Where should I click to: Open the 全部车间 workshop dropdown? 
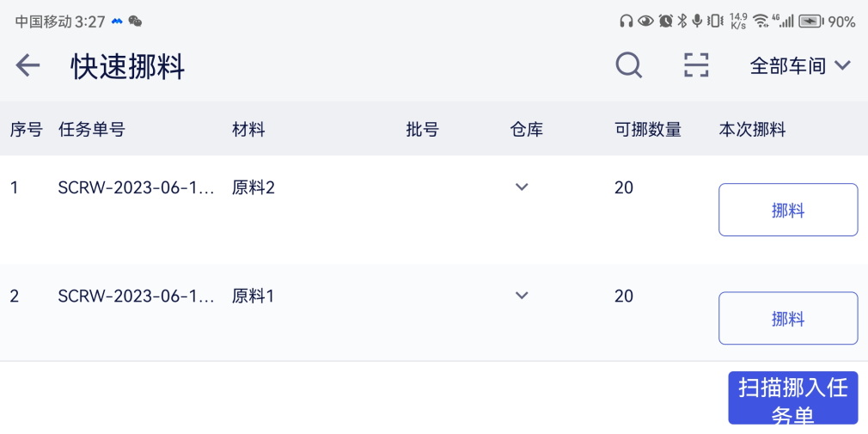tap(799, 66)
